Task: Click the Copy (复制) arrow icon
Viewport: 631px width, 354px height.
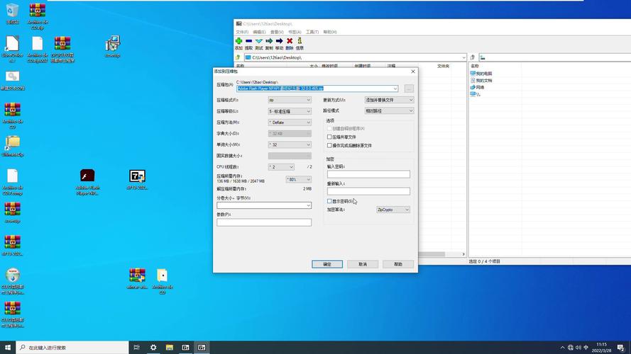Action: coord(269,41)
